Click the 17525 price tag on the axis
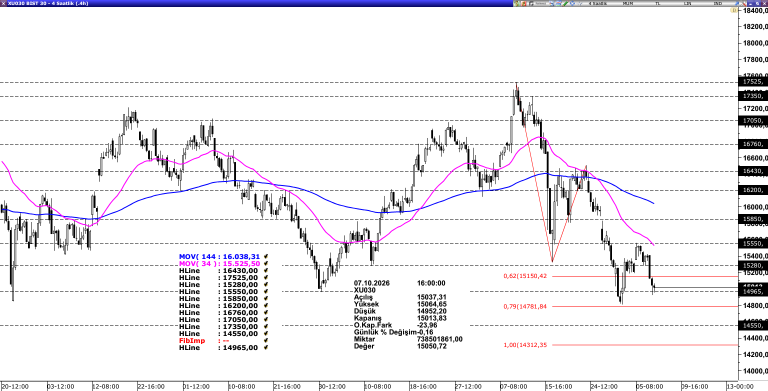The height and width of the screenshot is (391, 768). 753,81
